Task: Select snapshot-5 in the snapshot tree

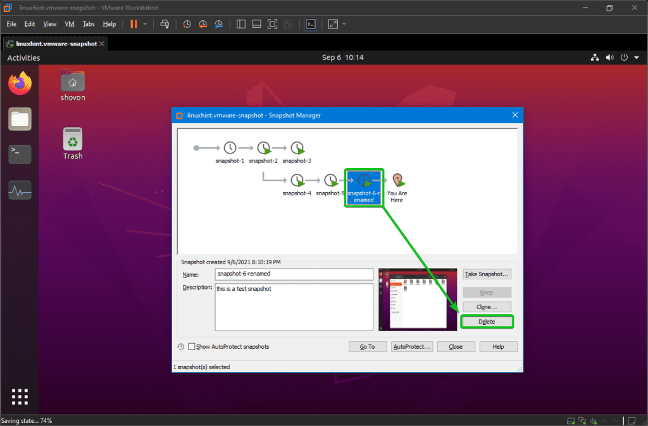Action: 330,185
